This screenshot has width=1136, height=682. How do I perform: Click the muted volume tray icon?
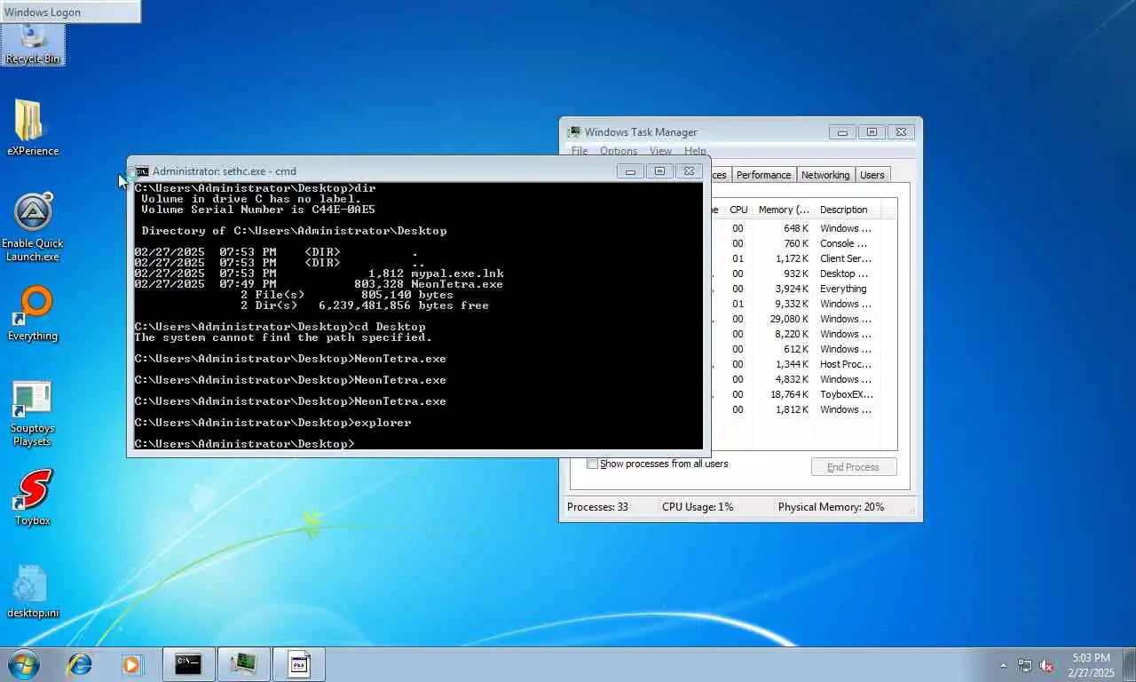tap(1046, 665)
